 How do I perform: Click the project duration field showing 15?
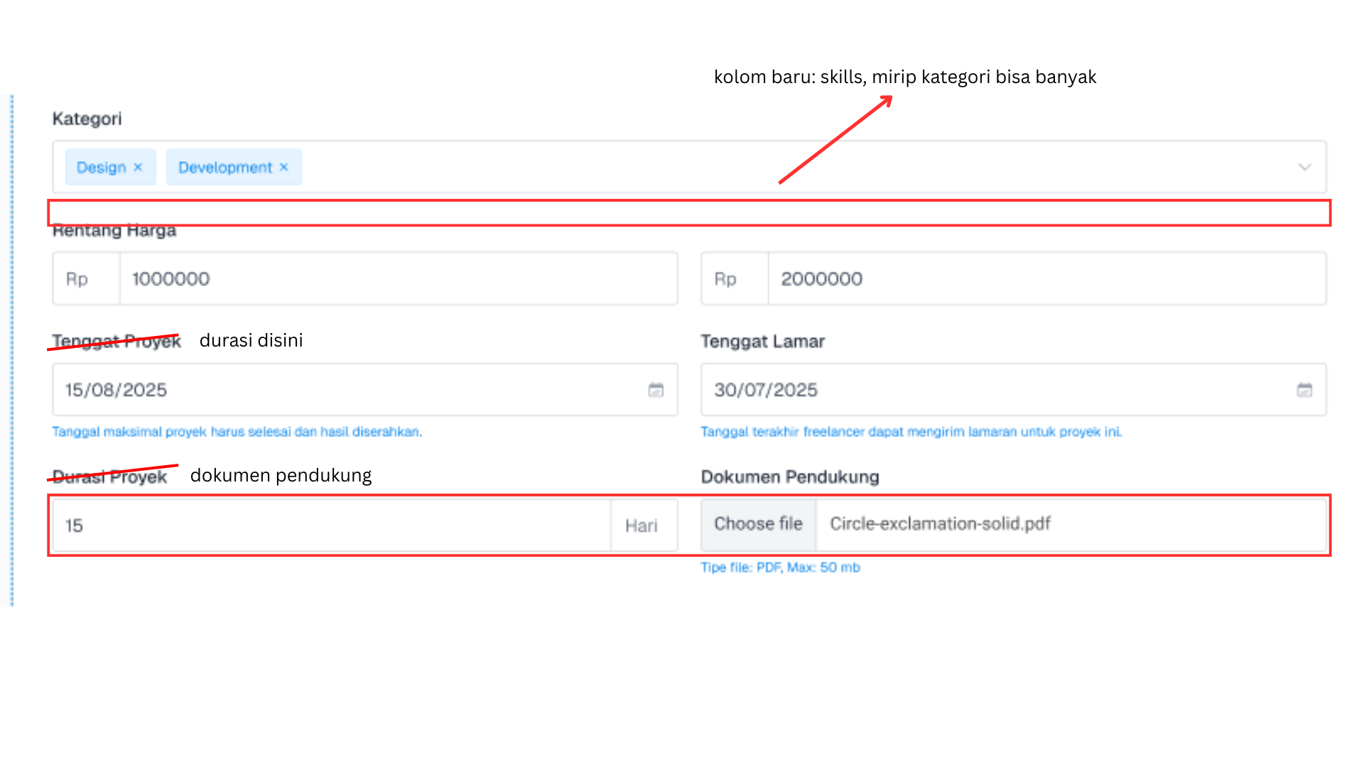pos(330,526)
